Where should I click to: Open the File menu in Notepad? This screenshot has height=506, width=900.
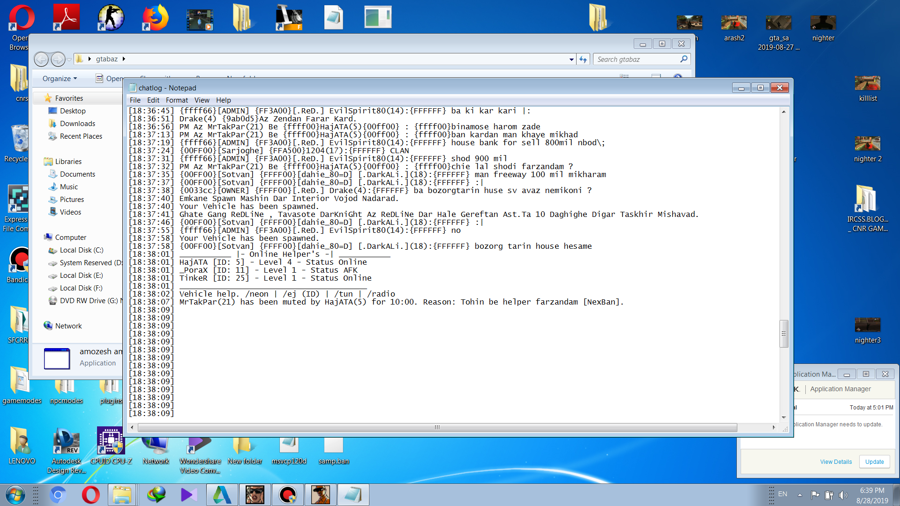pos(135,100)
